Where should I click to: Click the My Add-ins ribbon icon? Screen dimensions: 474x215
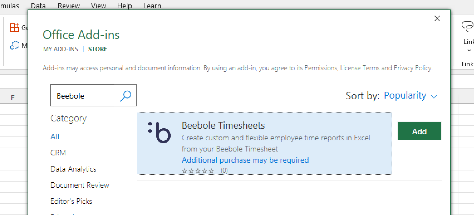15,45
